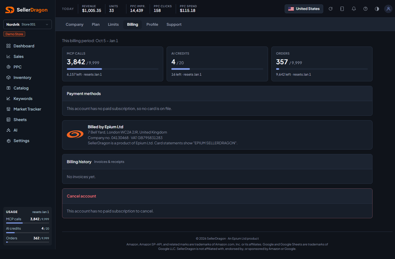Click the SellerDragon logo
Viewport: 395px width, 259px height.
tap(27, 10)
